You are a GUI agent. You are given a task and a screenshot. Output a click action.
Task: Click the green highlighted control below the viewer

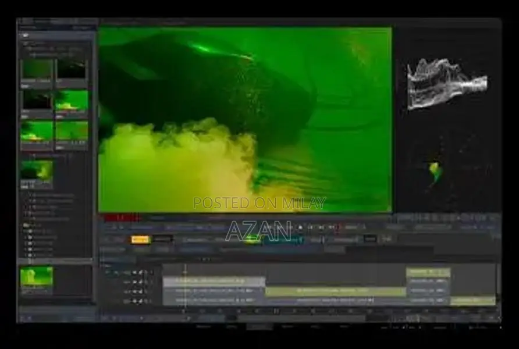tap(252, 239)
